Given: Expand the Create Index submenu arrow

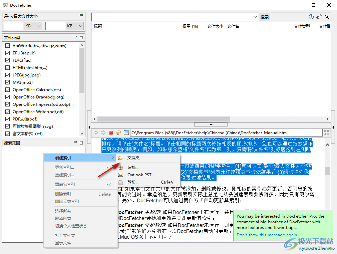Looking at the screenshot, I should click(113, 158).
